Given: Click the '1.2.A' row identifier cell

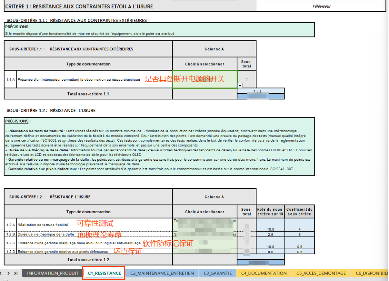Looking at the screenshot, I should (10, 225).
